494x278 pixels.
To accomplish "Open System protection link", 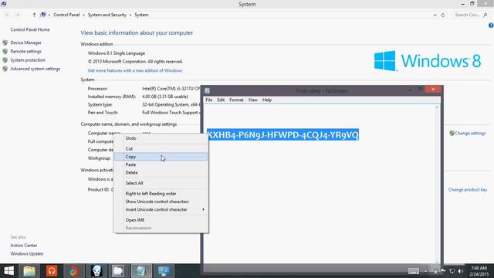I will [28, 60].
